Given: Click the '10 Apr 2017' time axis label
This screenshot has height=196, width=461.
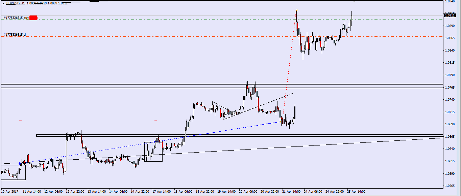Looking at the screenshot, I should click(x=9, y=191).
